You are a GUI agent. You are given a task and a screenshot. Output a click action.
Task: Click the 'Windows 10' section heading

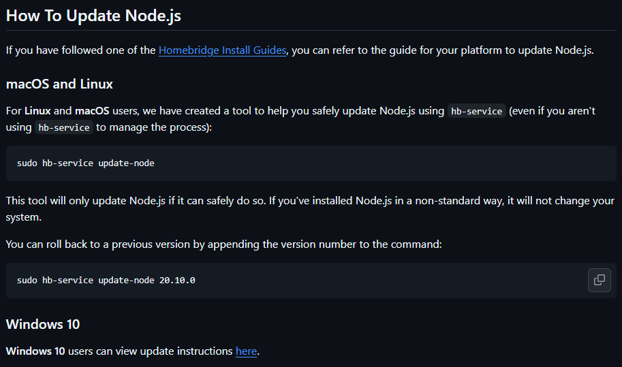point(43,324)
